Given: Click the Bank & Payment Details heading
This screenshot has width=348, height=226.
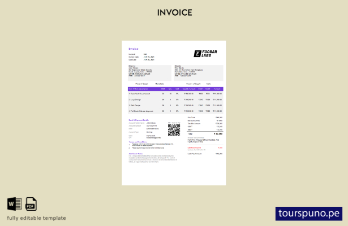Looking at the screenshot, I should (139, 120).
